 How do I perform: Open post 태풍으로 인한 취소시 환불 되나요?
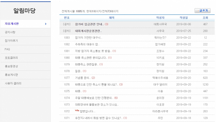[97, 85]
